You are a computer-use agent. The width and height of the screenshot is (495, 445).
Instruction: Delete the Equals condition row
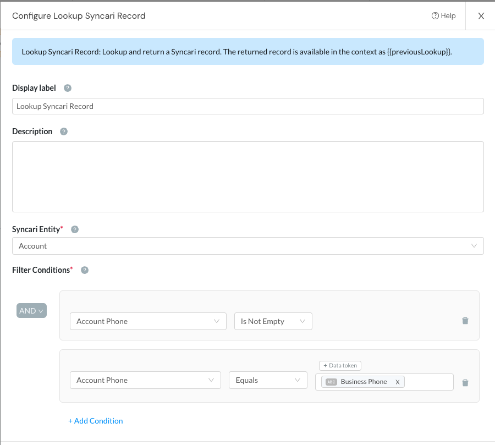click(465, 383)
